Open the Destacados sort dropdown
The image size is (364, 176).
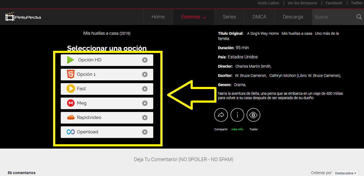coord(345,173)
